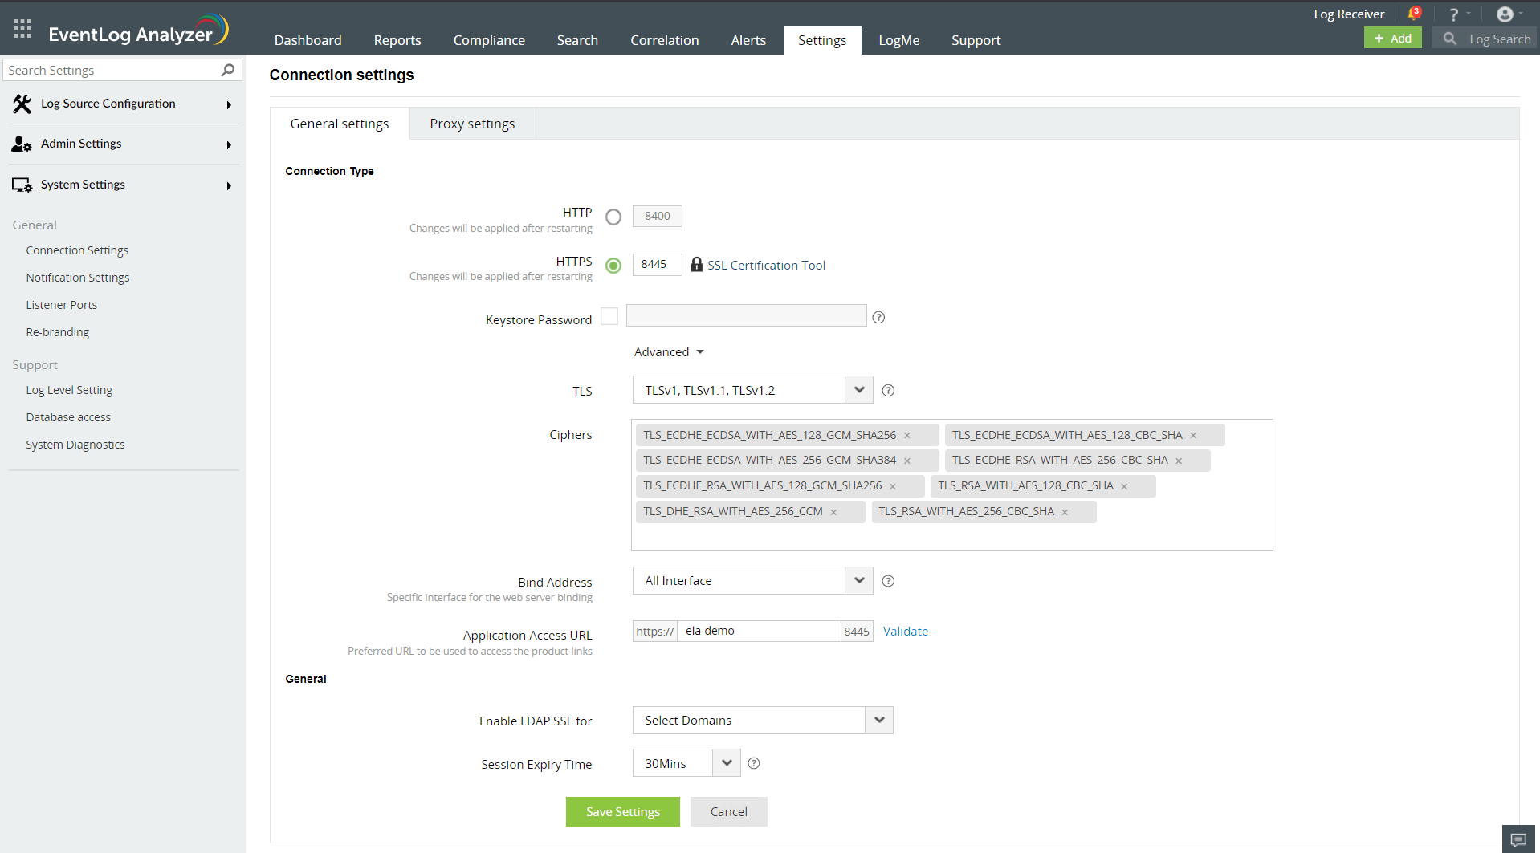Screen dimensions: 1540x853
Task: Expand Log Source Configuration menu
Action: click(x=229, y=105)
